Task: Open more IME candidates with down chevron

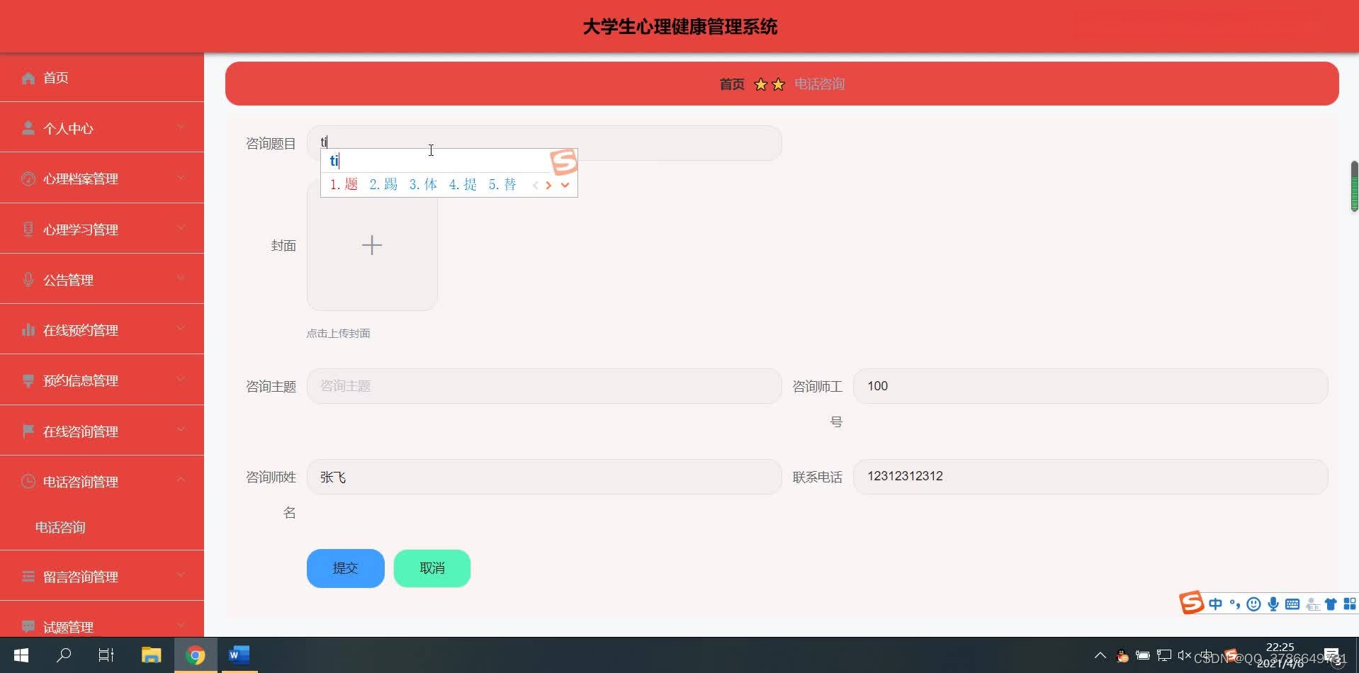Action: pyautogui.click(x=565, y=185)
